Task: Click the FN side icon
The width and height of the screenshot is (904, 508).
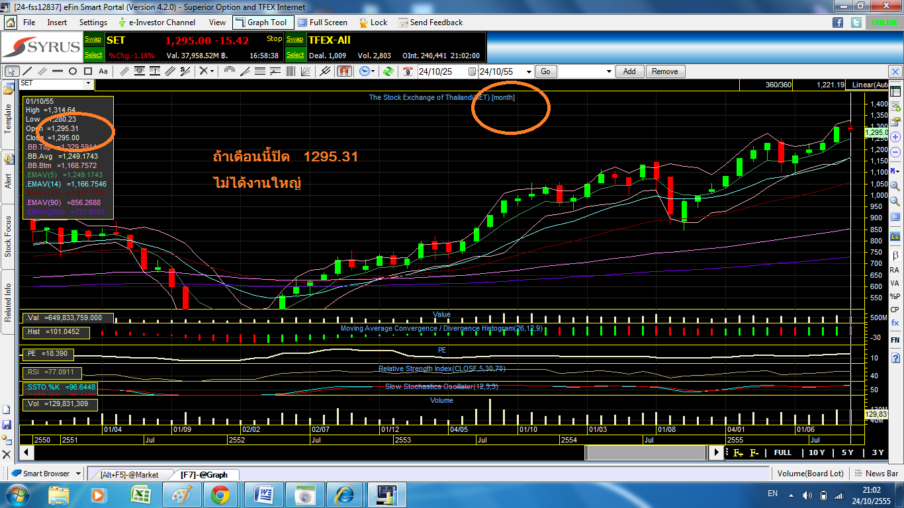Action: 895,340
